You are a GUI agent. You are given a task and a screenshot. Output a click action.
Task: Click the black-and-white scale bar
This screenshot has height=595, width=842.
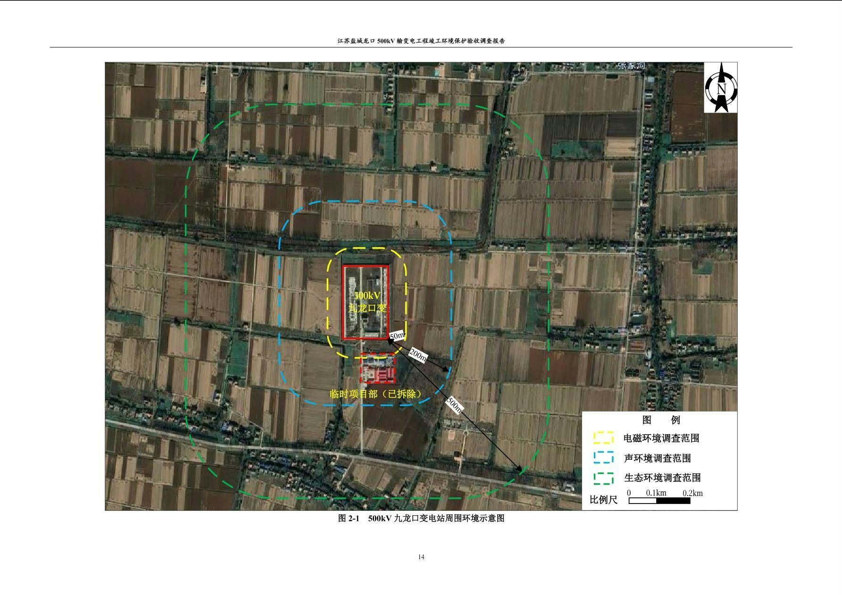tap(659, 501)
